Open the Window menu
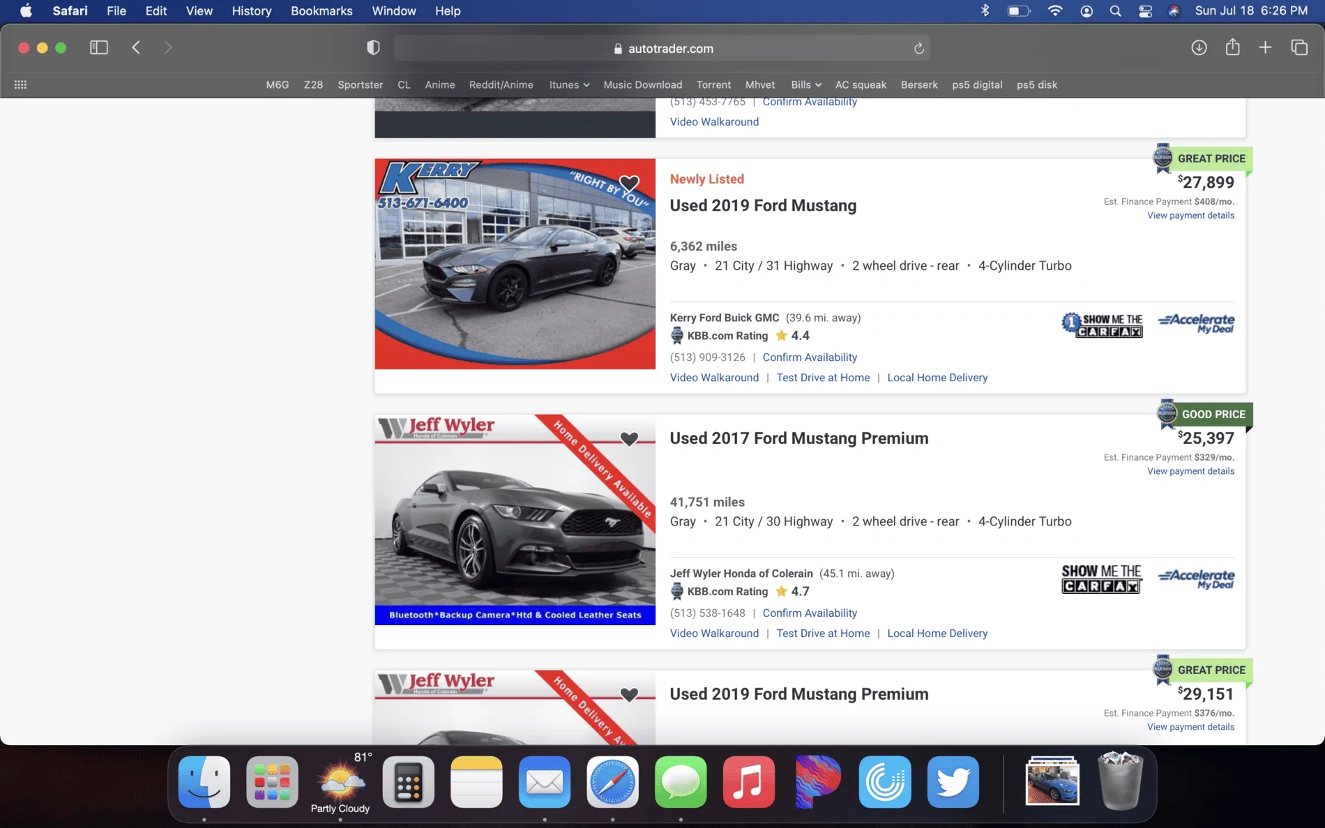The width and height of the screenshot is (1325, 828). pos(394,10)
